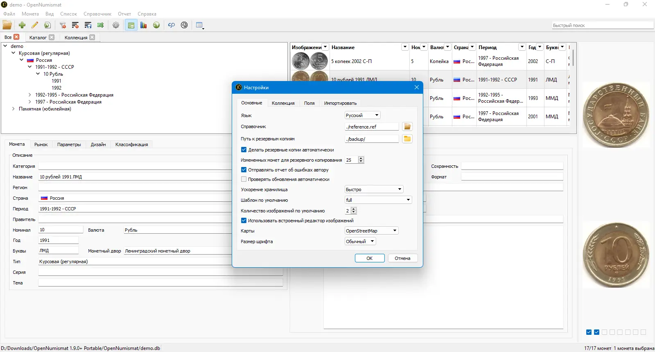
Task: Toggle automatic backup copies checkbox
Action: tap(244, 150)
